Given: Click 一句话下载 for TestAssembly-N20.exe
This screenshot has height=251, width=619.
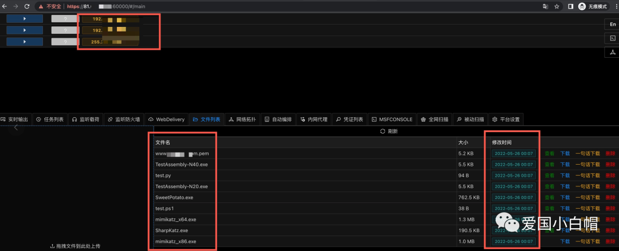Looking at the screenshot, I should click(x=587, y=186).
